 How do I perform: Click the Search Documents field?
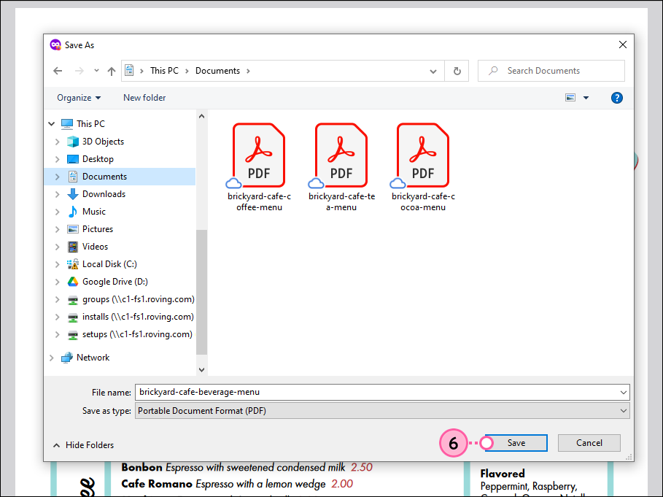(551, 71)
